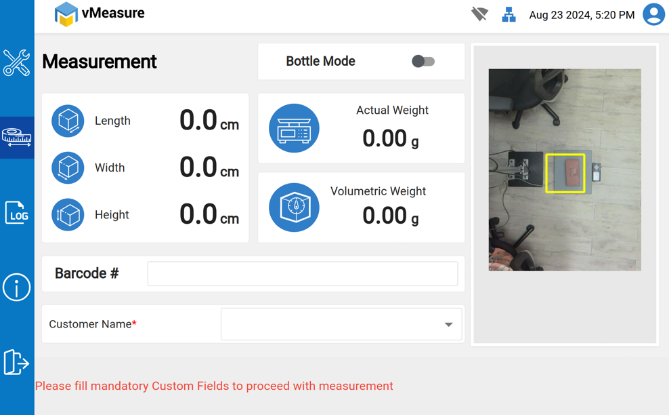Click the network hierarchy status icon

(509, 14)
